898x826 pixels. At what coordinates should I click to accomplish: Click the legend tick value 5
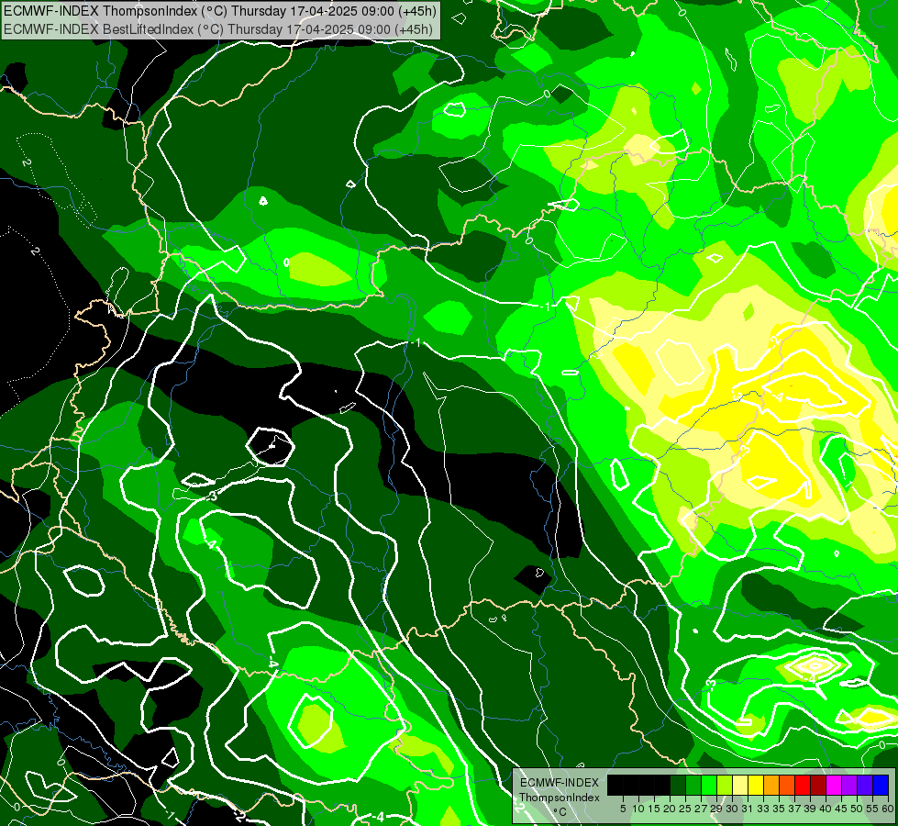pos(623,809)
